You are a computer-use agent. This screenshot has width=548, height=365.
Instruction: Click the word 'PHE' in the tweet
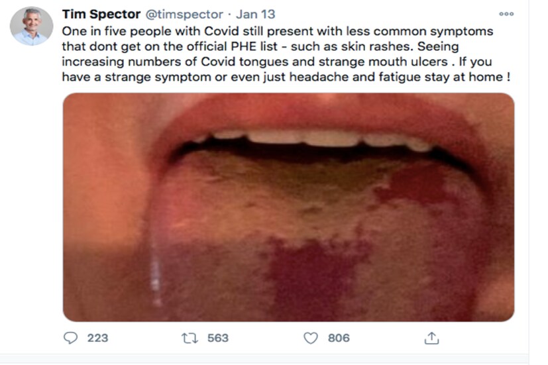pyautogui.click(x=238, y=46)
